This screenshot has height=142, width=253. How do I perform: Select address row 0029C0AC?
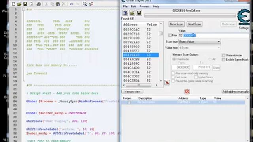point(141,30)
